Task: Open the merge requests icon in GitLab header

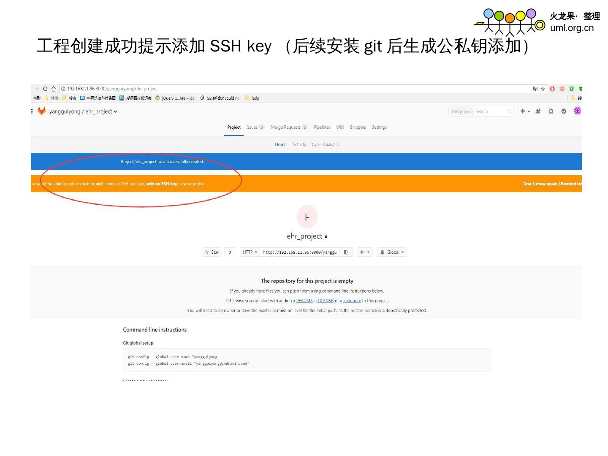Action: tap(551, 111)
